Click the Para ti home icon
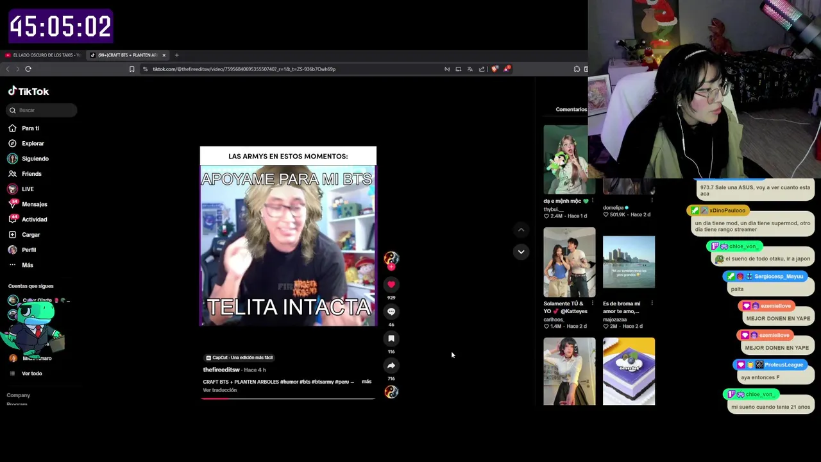Viewport: 821px width, 462px height. click(x=12, y=128)
